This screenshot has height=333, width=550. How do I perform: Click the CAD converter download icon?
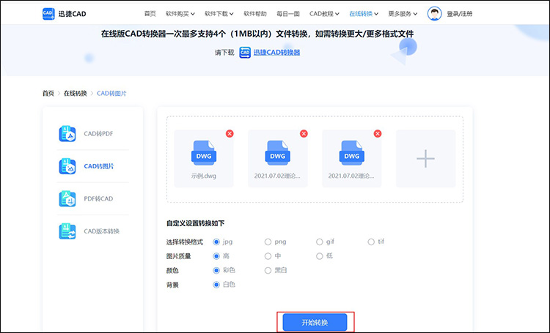245,53
